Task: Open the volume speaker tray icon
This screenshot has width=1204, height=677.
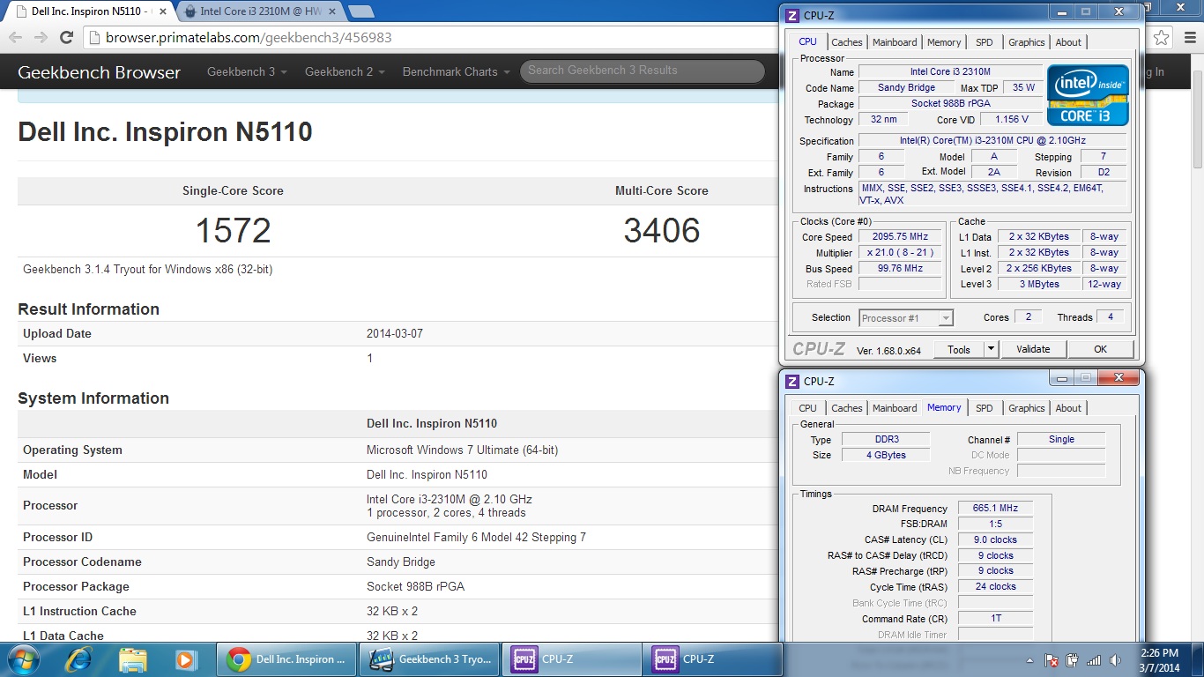Action: (x=1116, y=659)
